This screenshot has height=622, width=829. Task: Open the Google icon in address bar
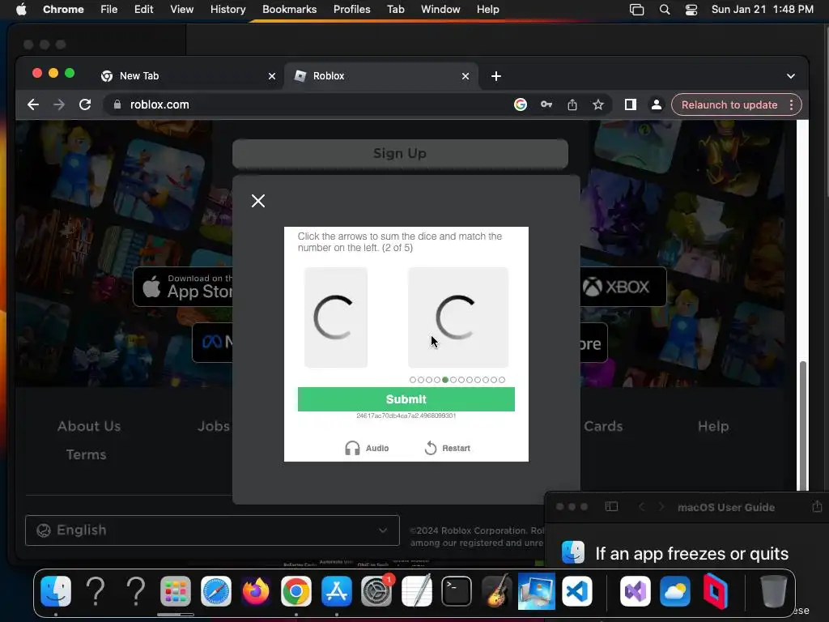521,104
